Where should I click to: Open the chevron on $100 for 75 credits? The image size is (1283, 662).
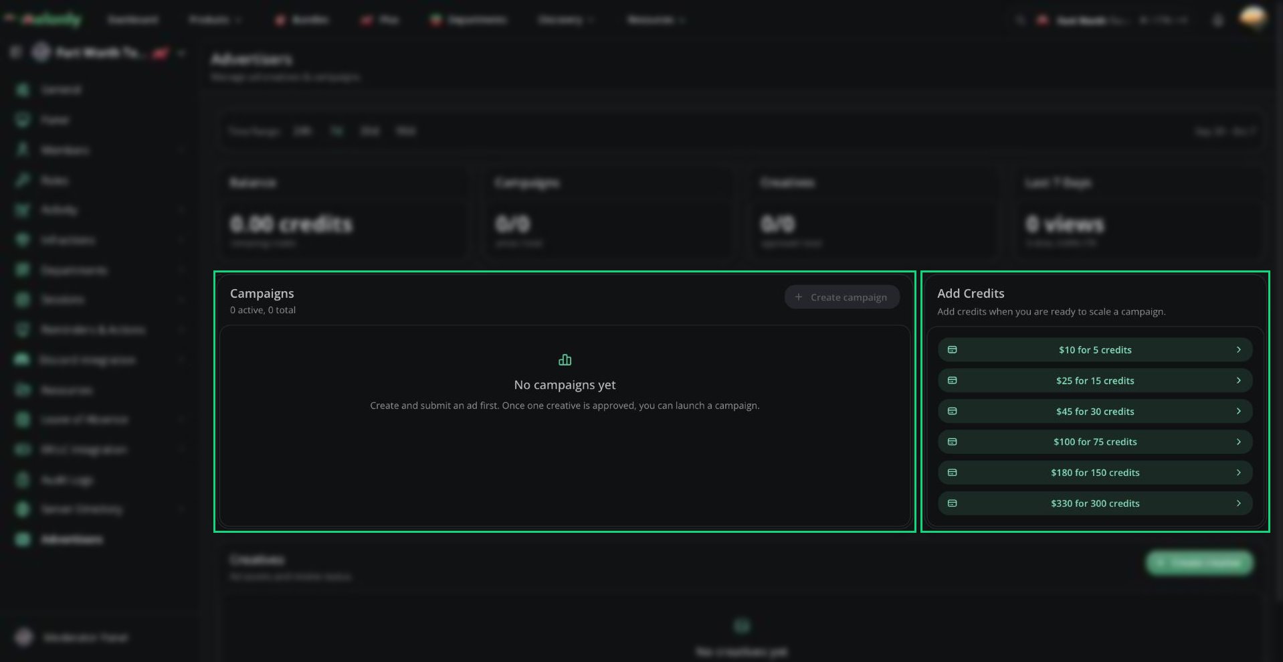click(x=1239, y=442)
